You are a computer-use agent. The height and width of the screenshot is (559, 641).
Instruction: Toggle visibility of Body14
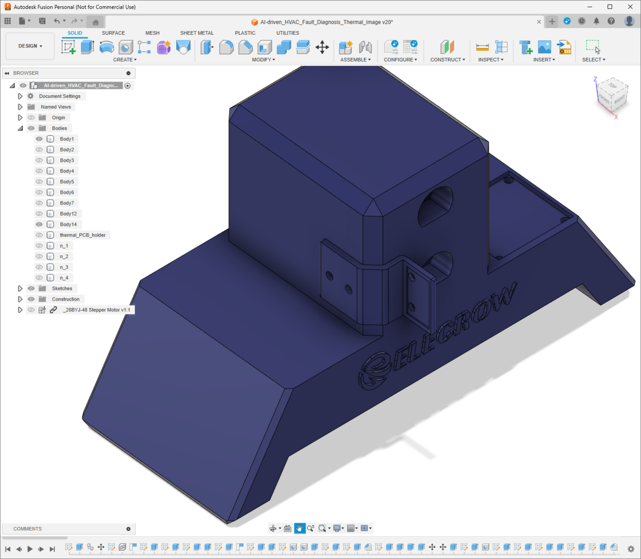click(39, 224)
